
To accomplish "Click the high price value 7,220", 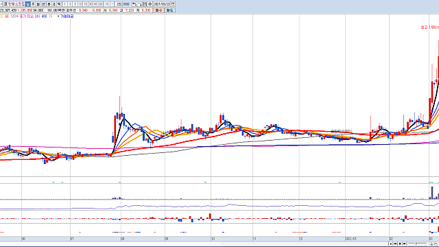I will 130,10.
